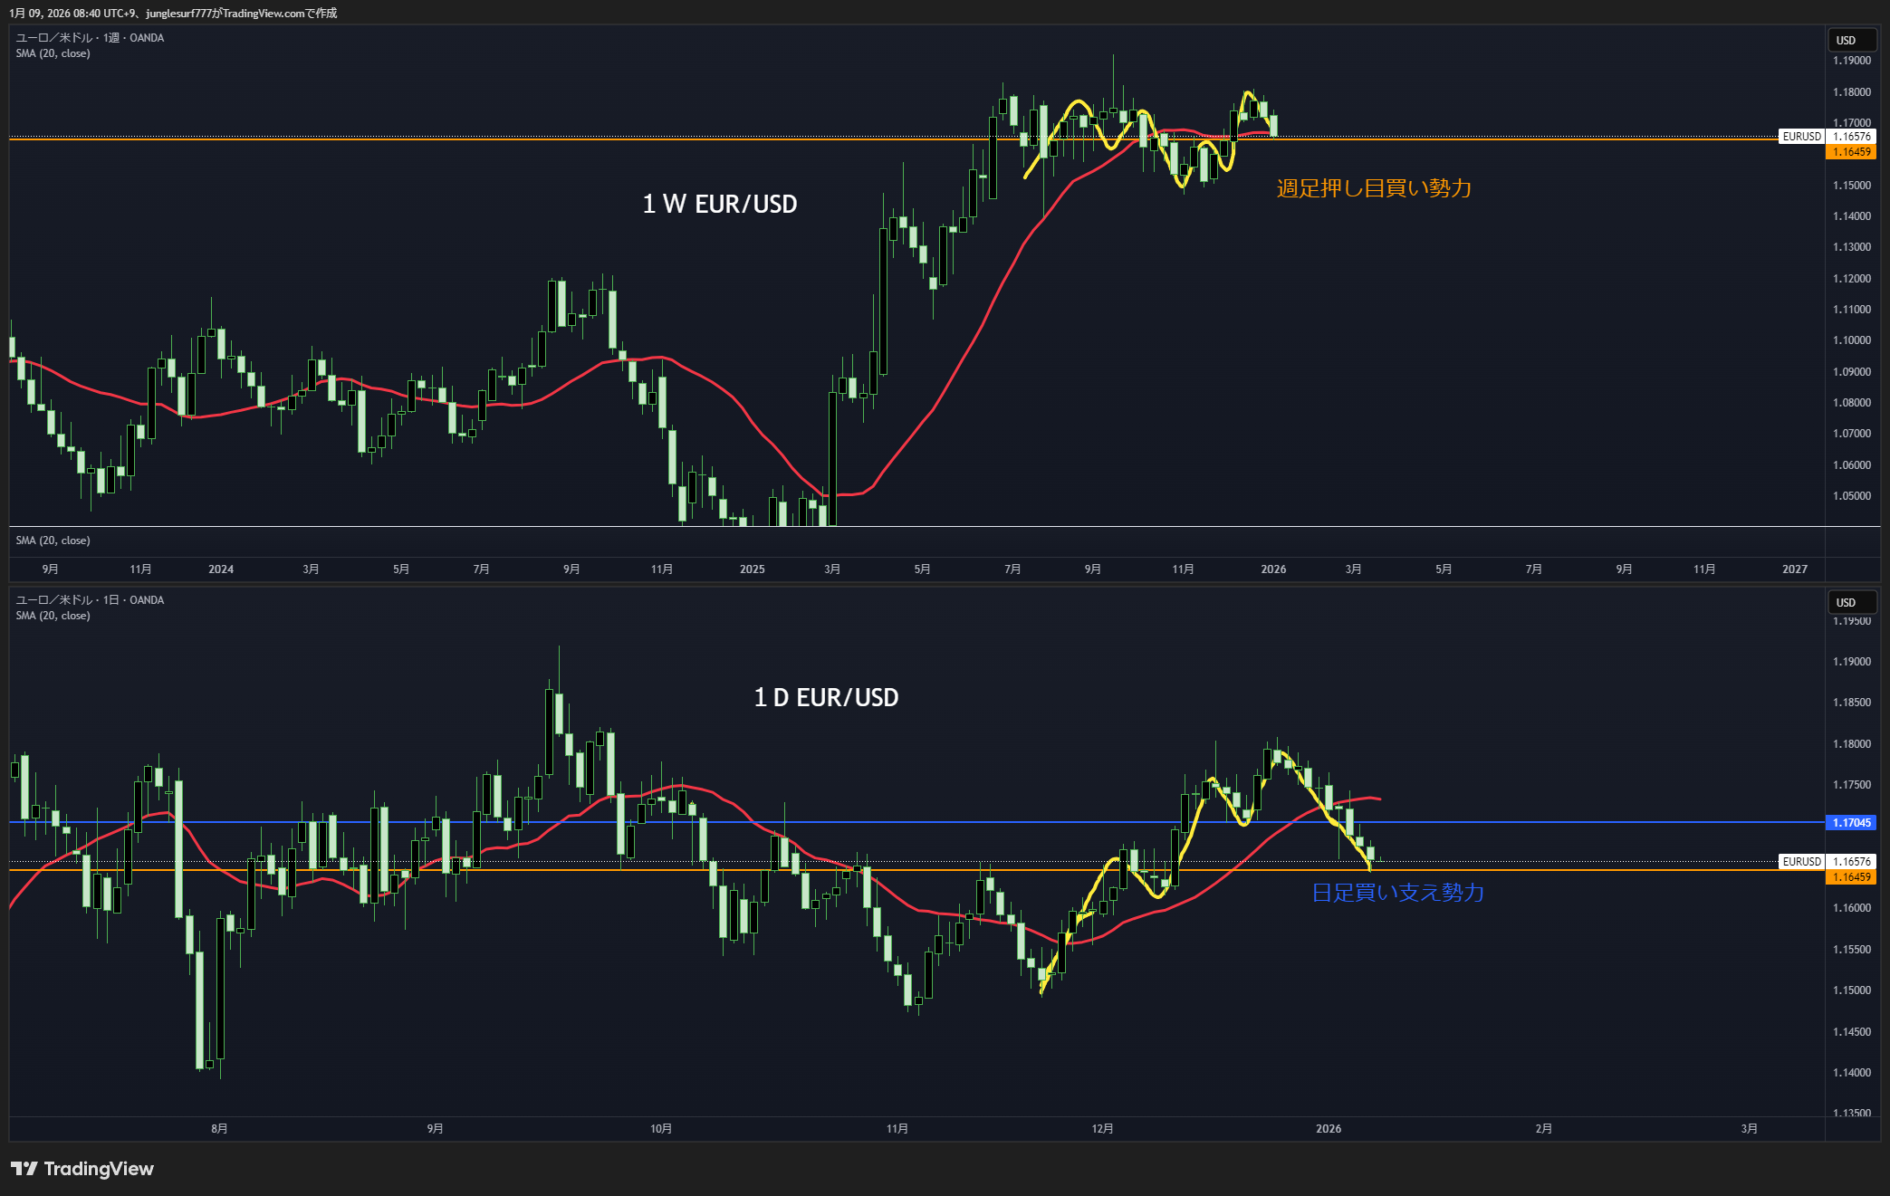Image resolution: width=1890 pixels, height=1196 pixels.
Task: Select the '1 W EUR/USD' text annotation
Action: pos(720,205)
